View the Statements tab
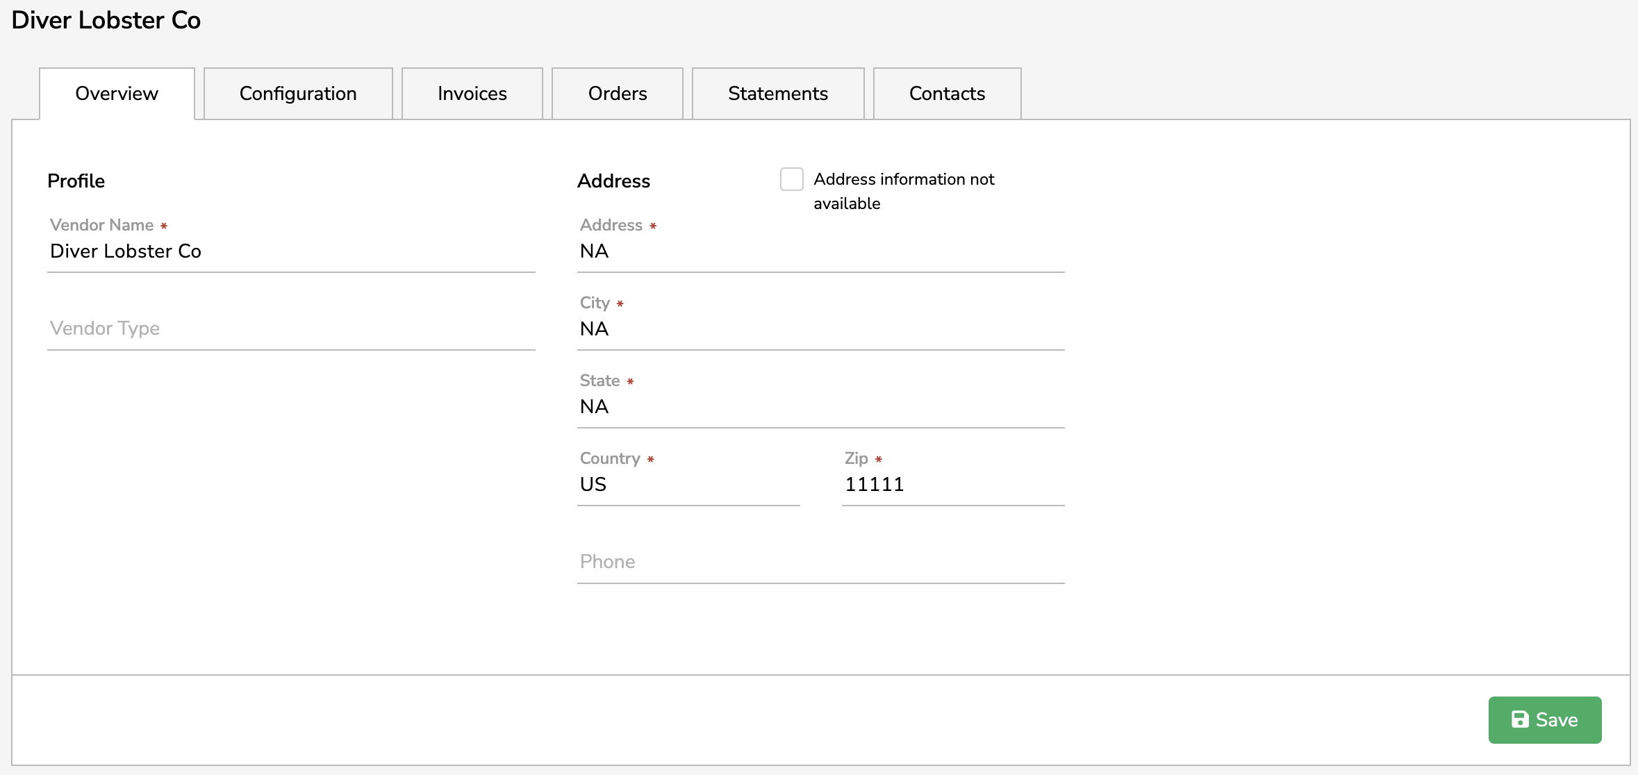1638x775 pixels. tap(778, 94)
